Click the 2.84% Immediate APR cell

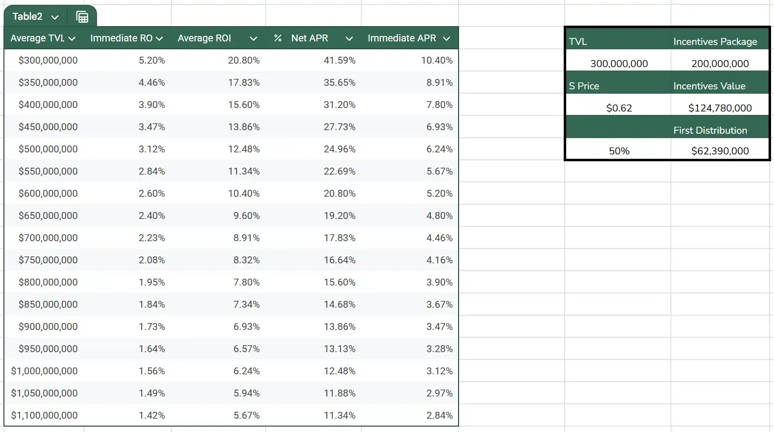(439, 415)
